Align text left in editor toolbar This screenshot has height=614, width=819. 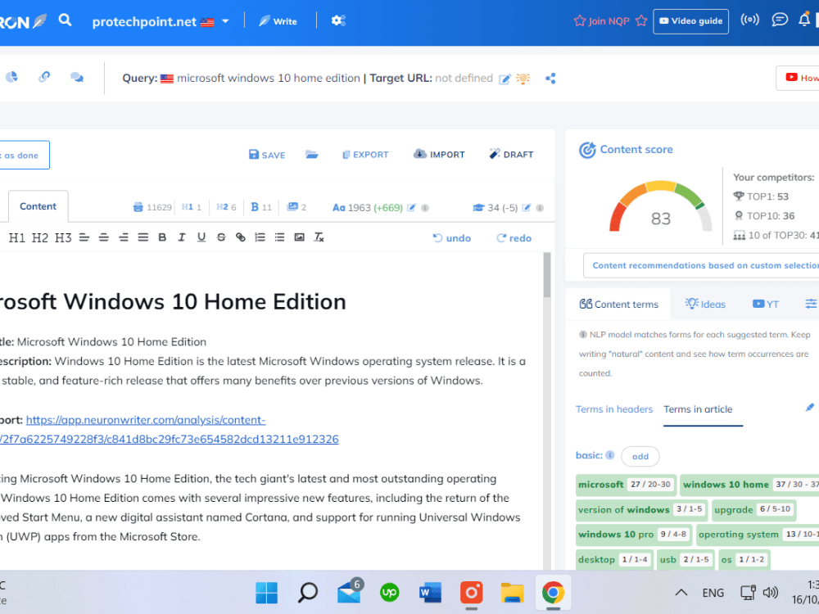(x=84, y=237)
